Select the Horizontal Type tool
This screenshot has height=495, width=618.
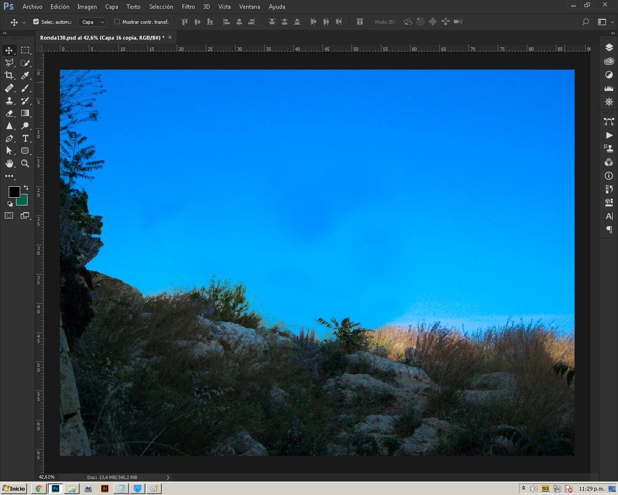coord(25,138)
